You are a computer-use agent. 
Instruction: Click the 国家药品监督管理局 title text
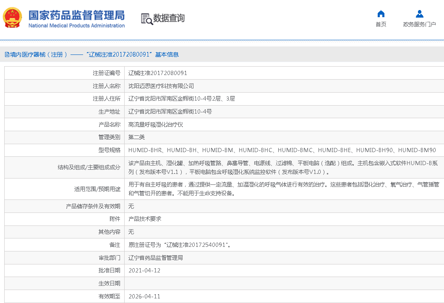tap(76, 15)
